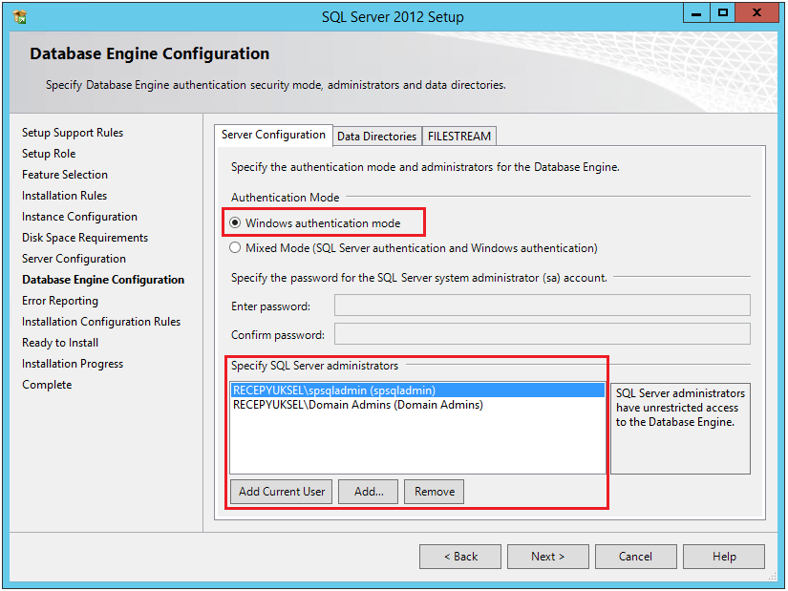
Task: Click the Enter password field
Action: pos(543,306)
